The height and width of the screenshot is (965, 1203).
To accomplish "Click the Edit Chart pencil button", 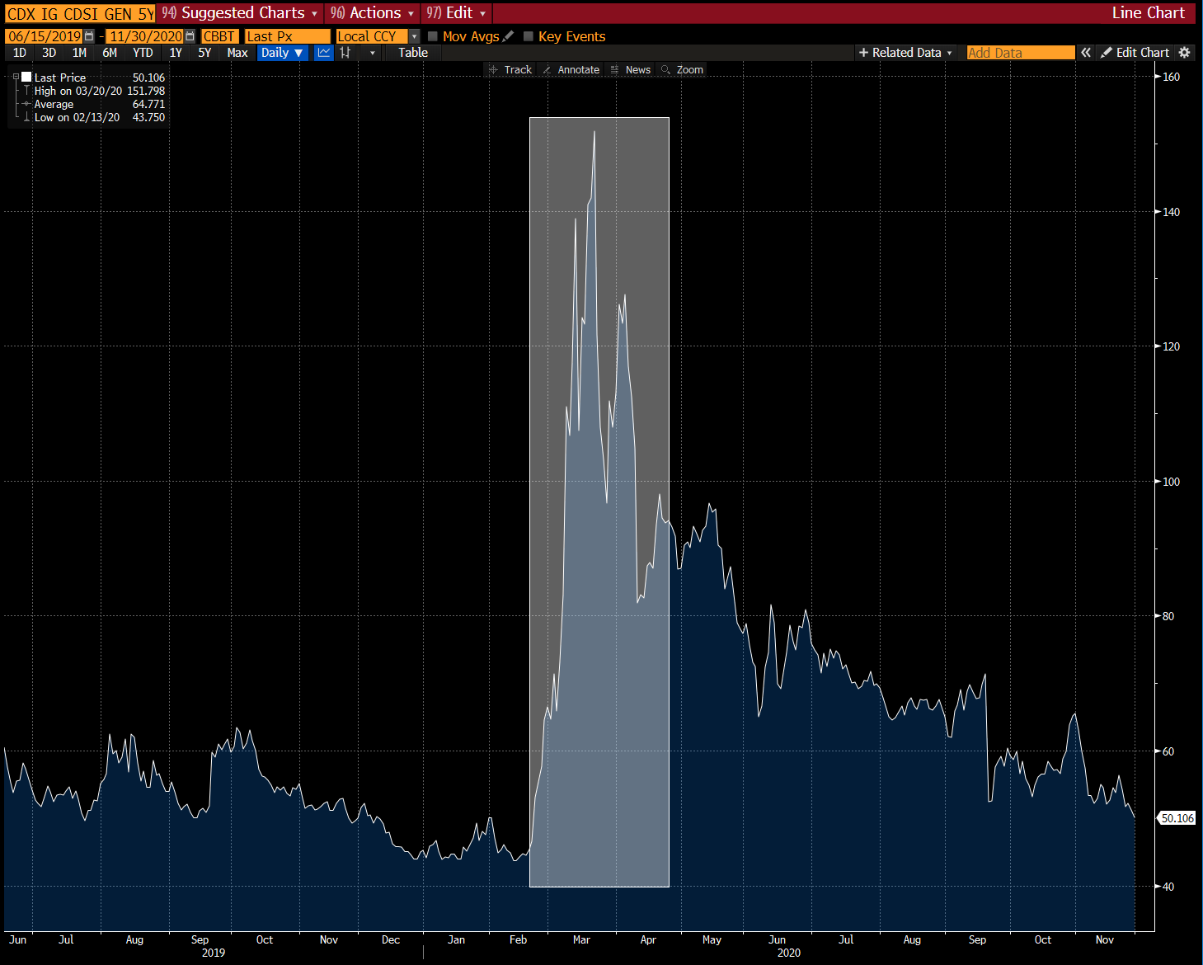I will [x=1135, y=52].
